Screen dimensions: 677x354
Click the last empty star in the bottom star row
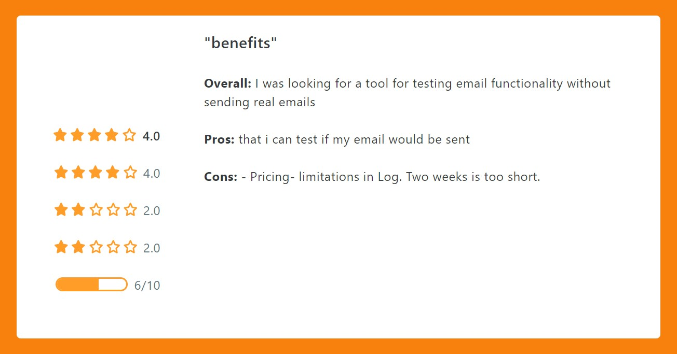pyautogui.click(x=130, y=247)
